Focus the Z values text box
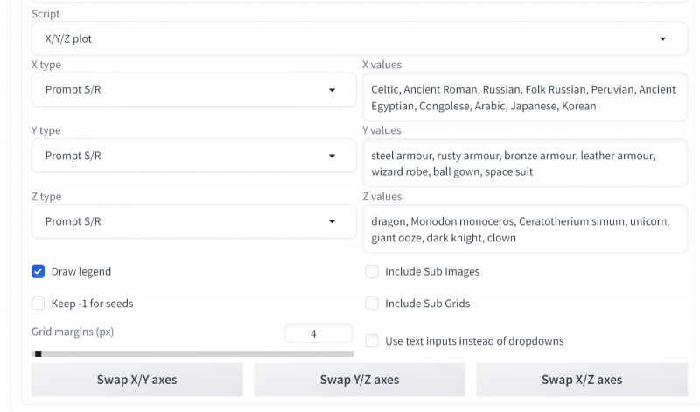Screen dimensions: 700x412 coord(524,229)
